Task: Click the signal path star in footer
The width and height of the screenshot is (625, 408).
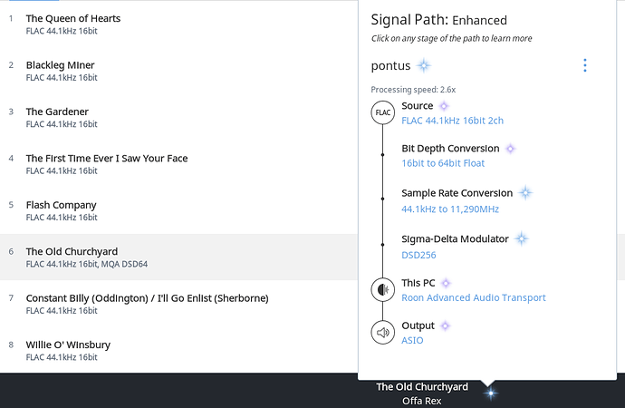Action: [x=491, y=393]
